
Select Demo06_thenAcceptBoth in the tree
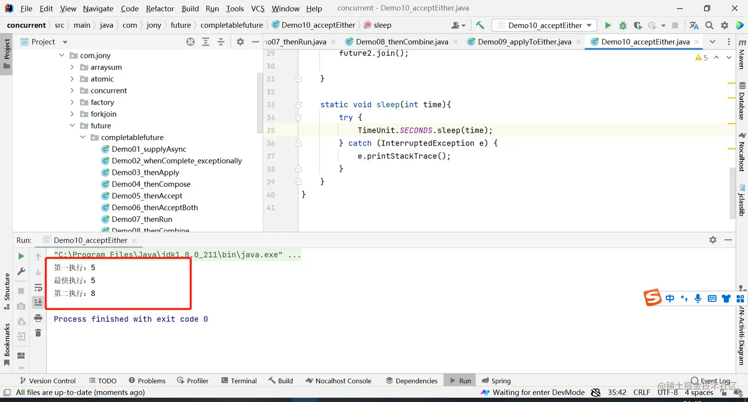pyautogui.click(x=155, y=207)
